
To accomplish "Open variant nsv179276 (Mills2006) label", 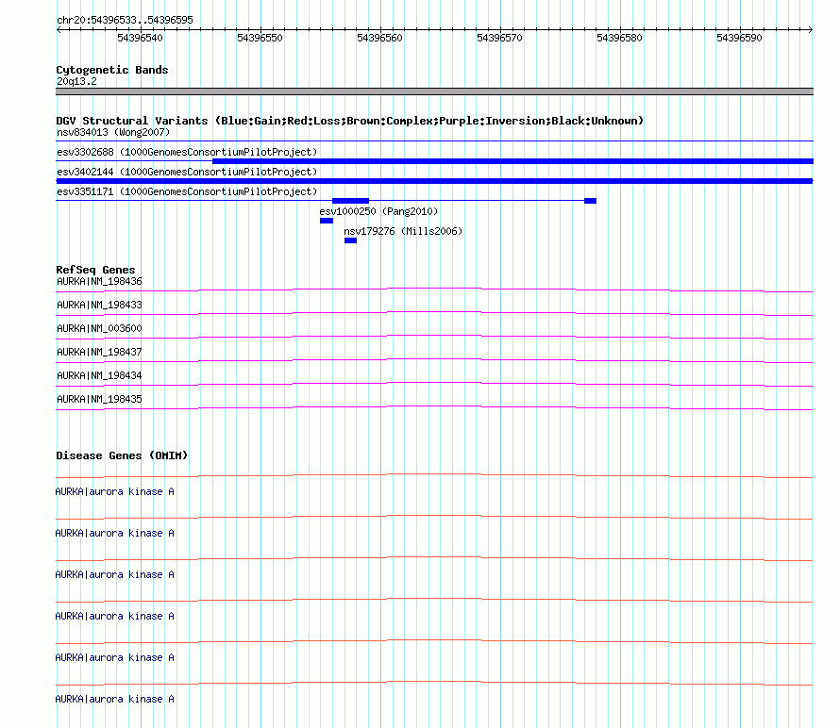I will tap(403, 231).
